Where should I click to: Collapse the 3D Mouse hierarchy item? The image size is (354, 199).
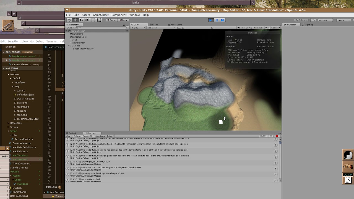(x=69, y=46)
